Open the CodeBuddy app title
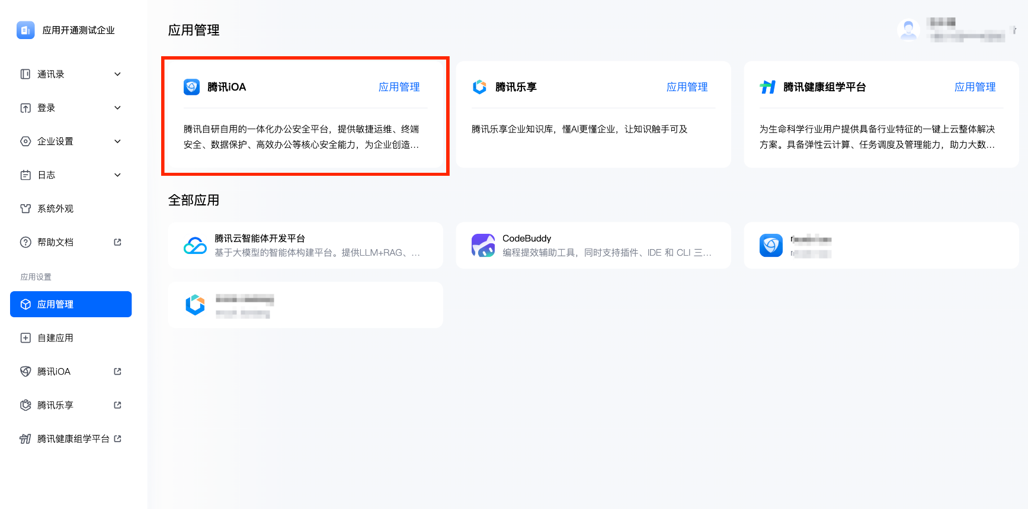The height and width of the screenshot is (509, 1028). 527,239
